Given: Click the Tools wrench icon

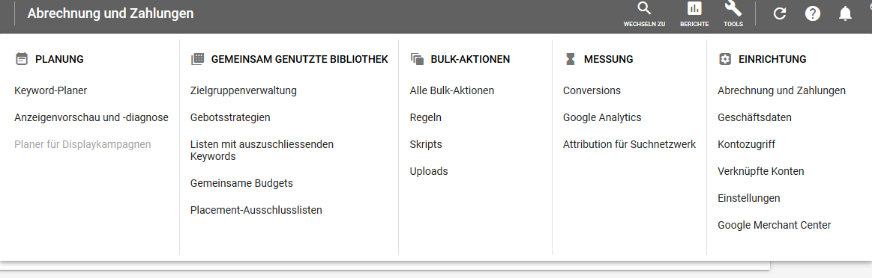Looking at the screenshot, I should click(733, 8).
